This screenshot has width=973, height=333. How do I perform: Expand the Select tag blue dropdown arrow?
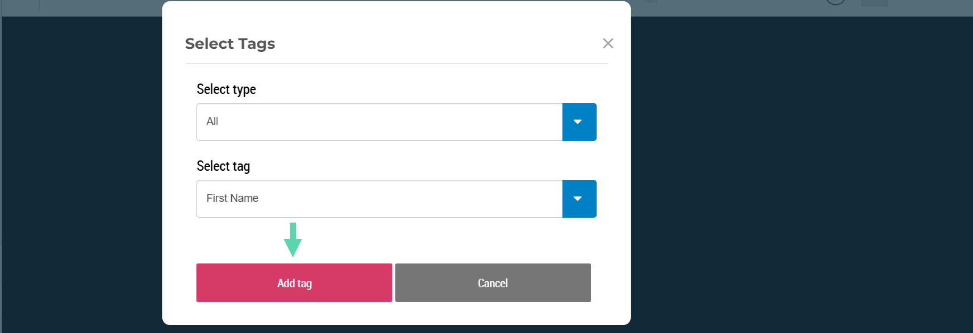pyautogui.click(x=579, y=199)
